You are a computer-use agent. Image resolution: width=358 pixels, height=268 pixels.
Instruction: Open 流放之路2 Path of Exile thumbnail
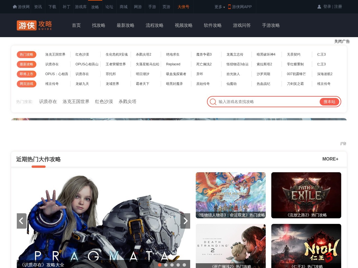coord(306,195)
